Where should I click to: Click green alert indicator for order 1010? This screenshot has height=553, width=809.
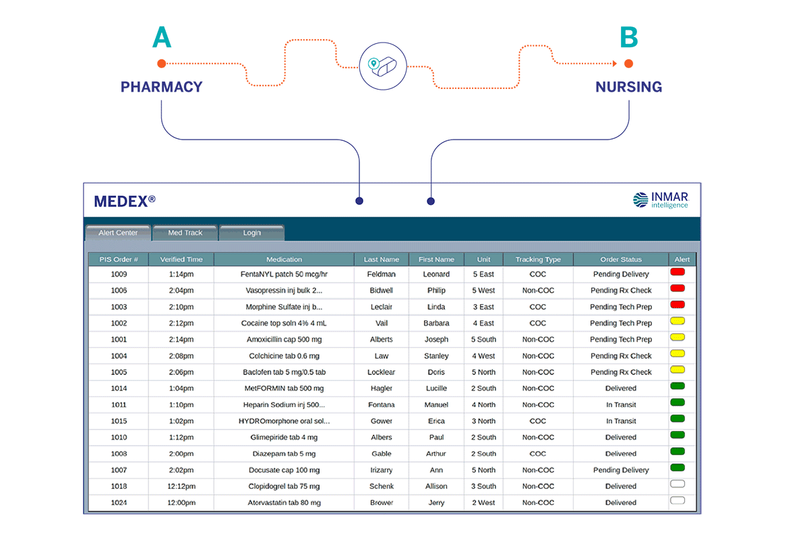point(678,435)
